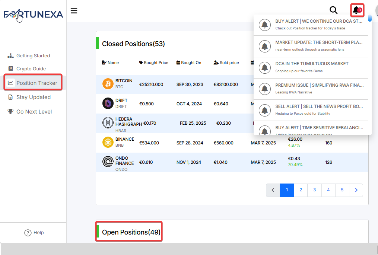The height and width of the screenshot is (255, 378).
Task: Go to page 4 of closed positions
Action: click(328, 190)
